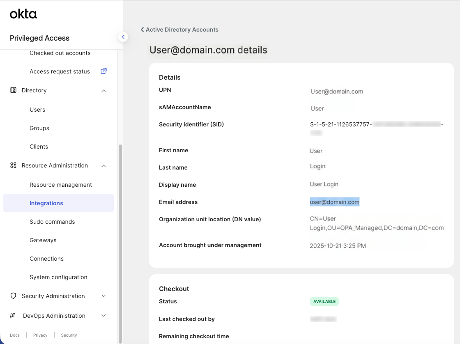Viewport: 460px width, 344px height.
Task: Click the DevOps Administration icon
Action: click(12, 316)
